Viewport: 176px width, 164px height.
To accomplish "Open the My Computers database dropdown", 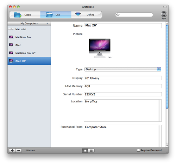I will (29, 24).
